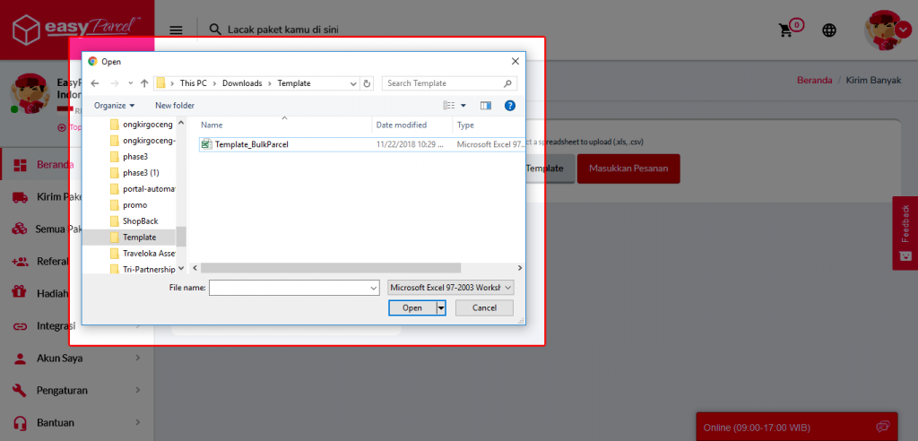Viewport: 918px width, 441px height.
Task: Click the Downloads breadcrumb in the address bar
Action: [x=242, y=83]
